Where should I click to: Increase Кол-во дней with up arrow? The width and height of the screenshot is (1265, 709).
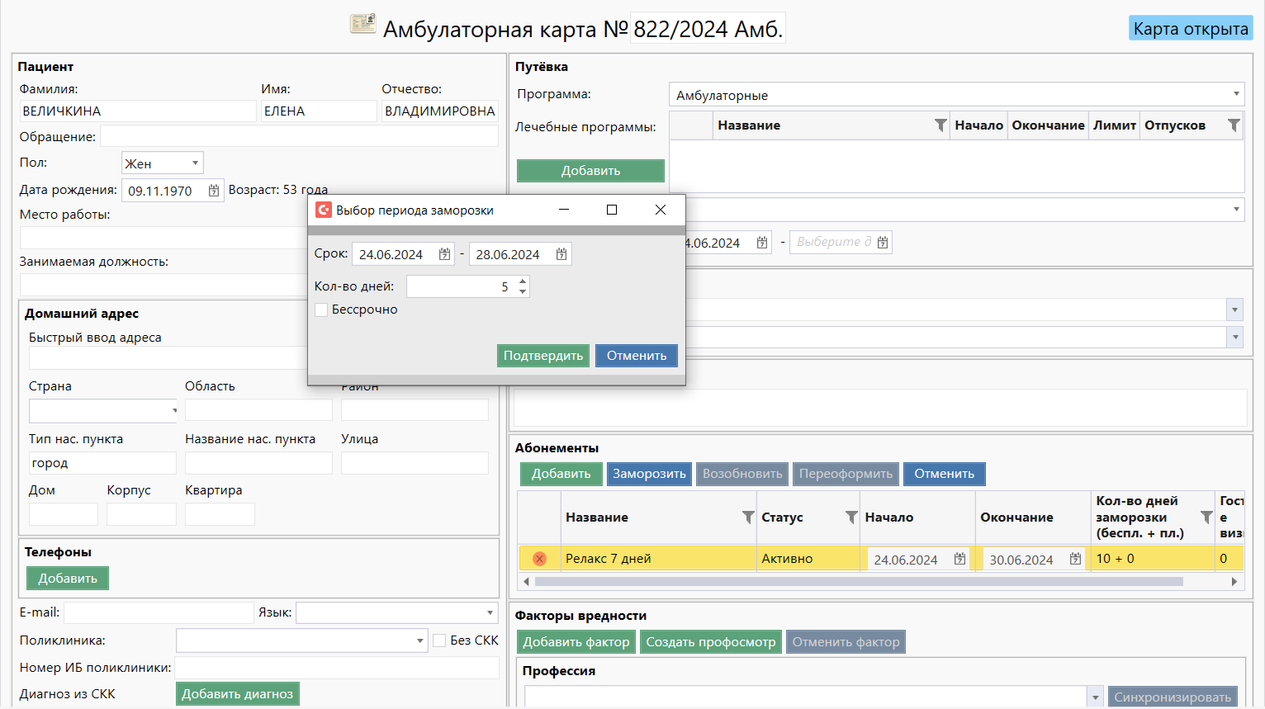click(x=523, y=281)
